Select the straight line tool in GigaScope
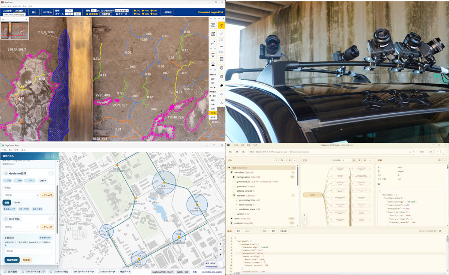Image resolution: width=449 pixels, height=275 pixels. pos(221,34)
